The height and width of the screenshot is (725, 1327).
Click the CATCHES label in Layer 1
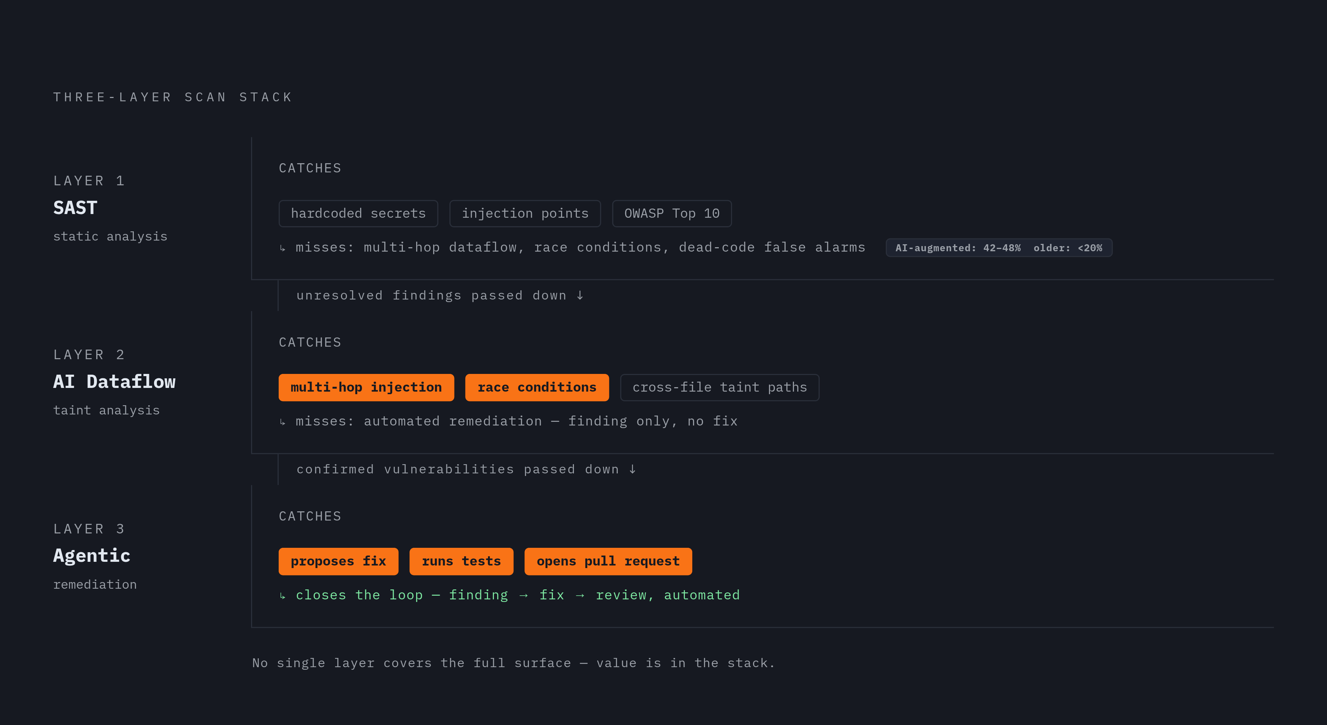(x=310, y=168)
